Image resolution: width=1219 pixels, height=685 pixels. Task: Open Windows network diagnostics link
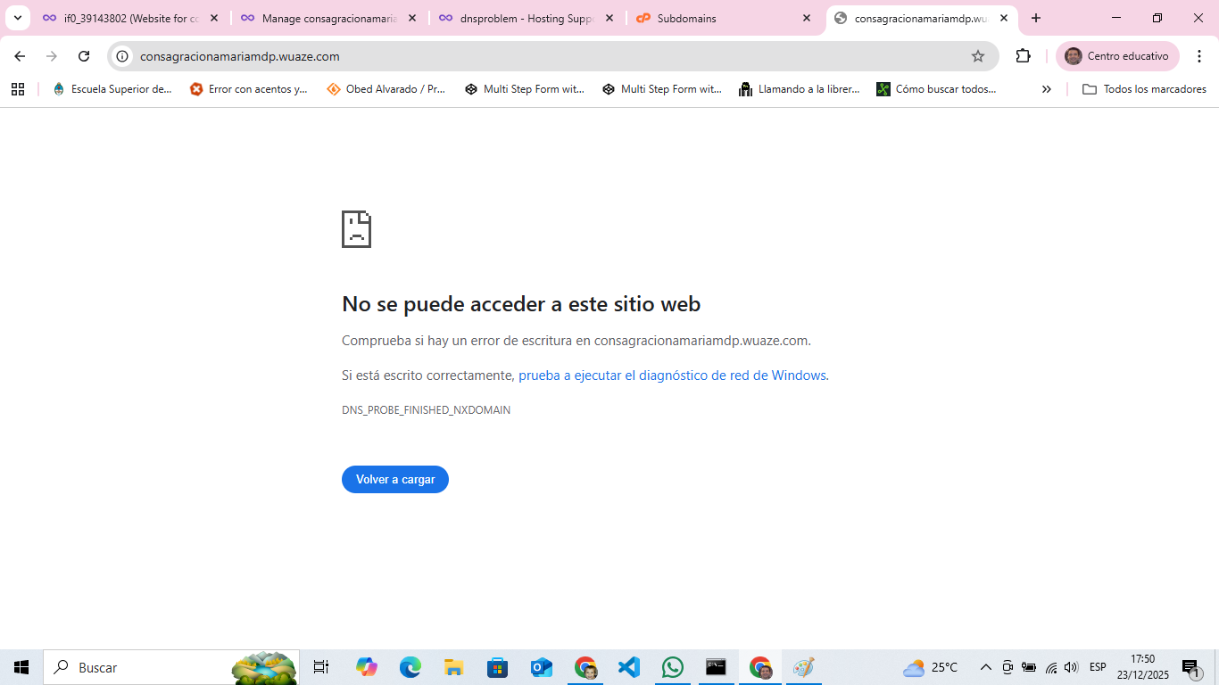672,376
